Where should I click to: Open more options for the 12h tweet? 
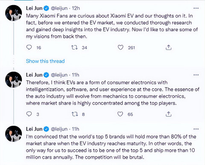pyautogui.click(x=196, y=8)
